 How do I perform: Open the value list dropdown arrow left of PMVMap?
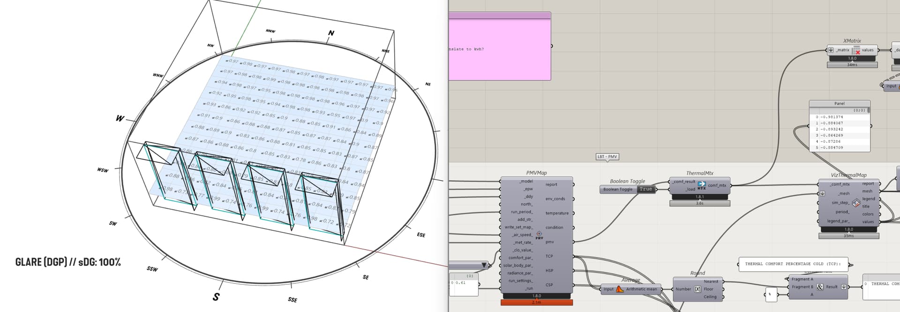[x=484, y=265]
